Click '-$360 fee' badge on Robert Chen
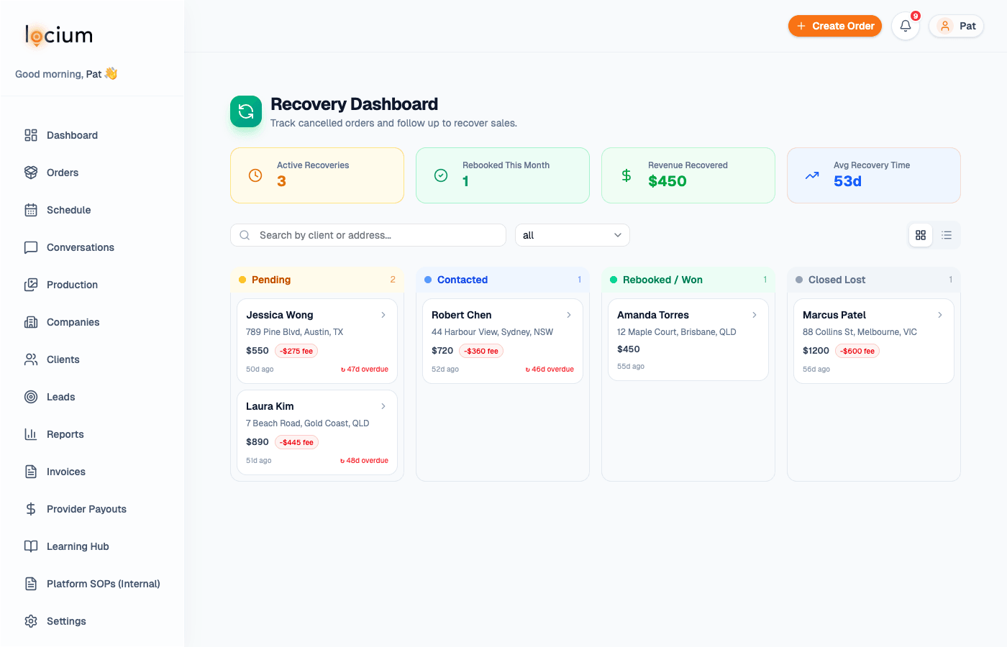The height and width of the screenshot is (647, 1007). 481,351
